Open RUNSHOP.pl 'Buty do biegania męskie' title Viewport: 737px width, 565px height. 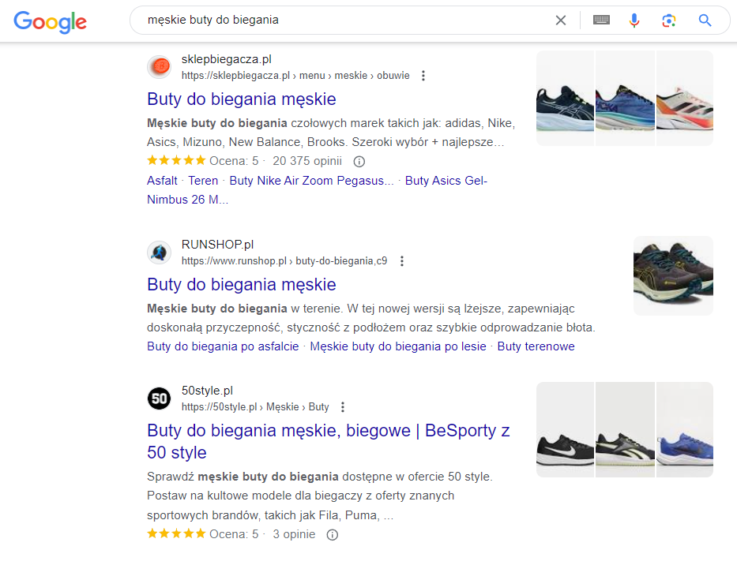coord(241,285)
